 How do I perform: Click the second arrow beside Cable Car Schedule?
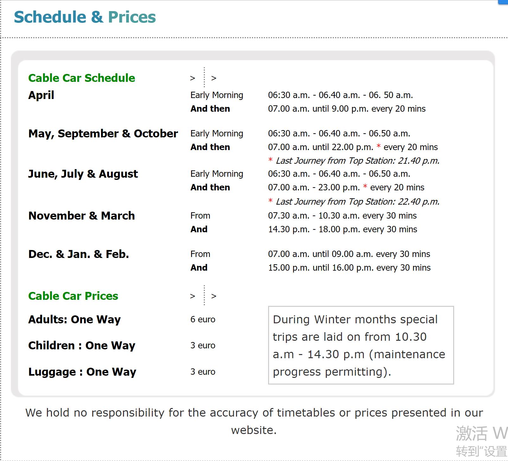tap(214, 78)
